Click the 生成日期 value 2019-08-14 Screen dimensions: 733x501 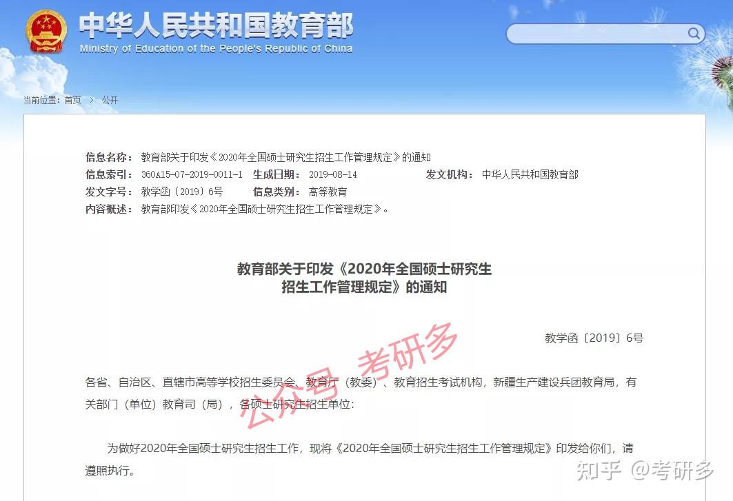click(333, 175)
